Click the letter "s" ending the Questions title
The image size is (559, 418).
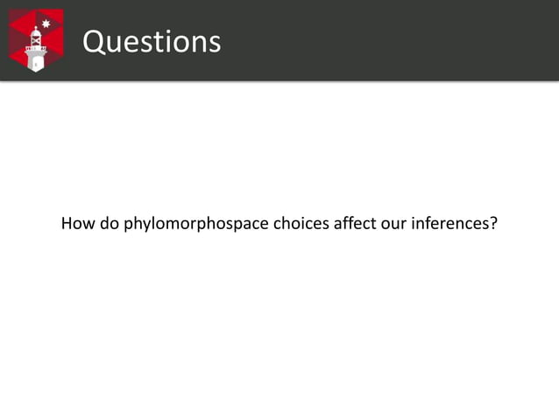pyautogui.click(x=216, y=45)
